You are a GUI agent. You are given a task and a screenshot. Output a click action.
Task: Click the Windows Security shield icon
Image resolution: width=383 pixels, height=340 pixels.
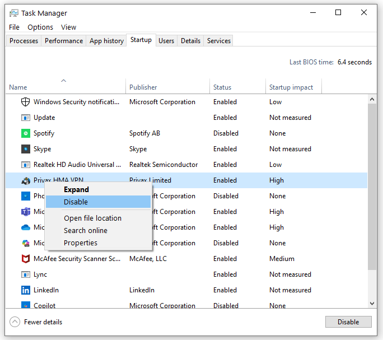tap(25, 102)
